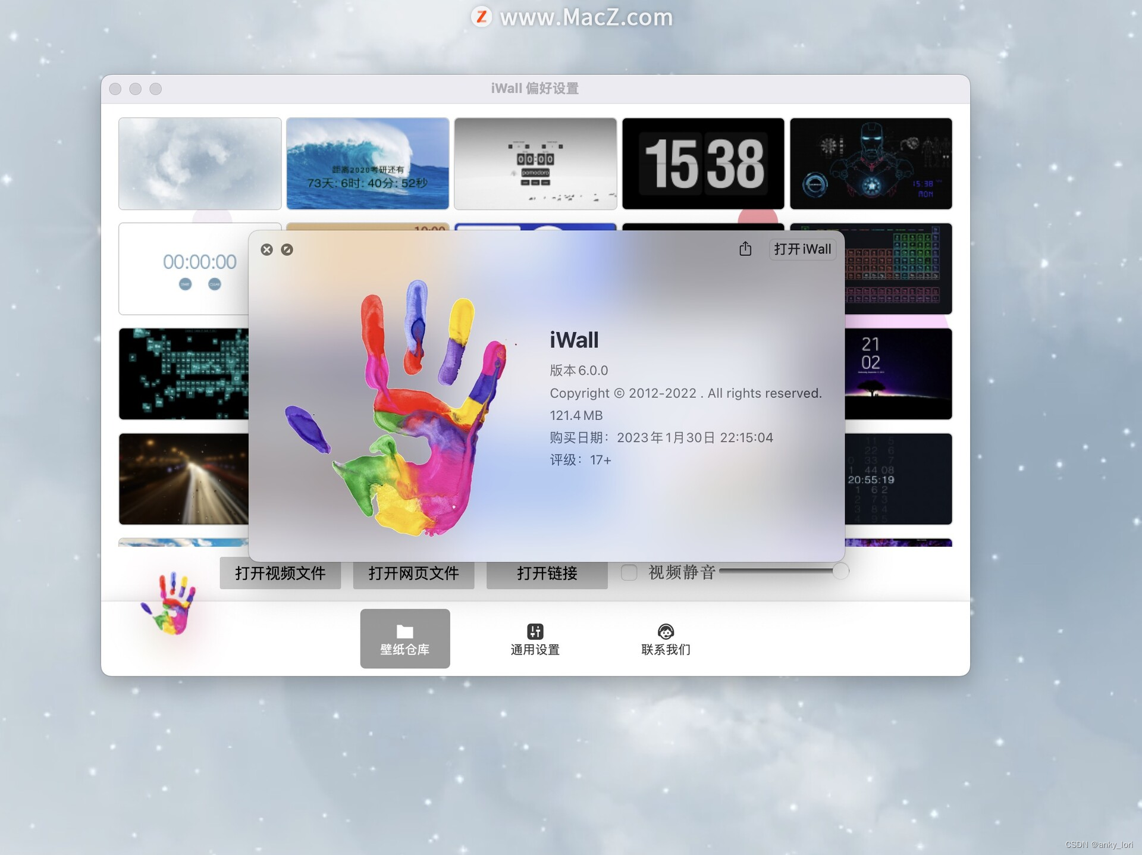This screenshot has height=855, width=1142.
Task: Click the 评级: 17+ rating text
Action: pos(581,460)
